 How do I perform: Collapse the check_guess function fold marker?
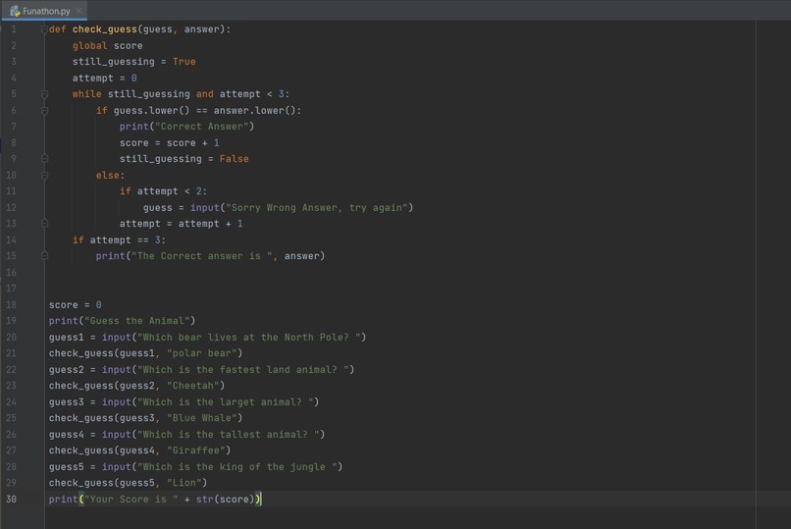pos(44,29)
